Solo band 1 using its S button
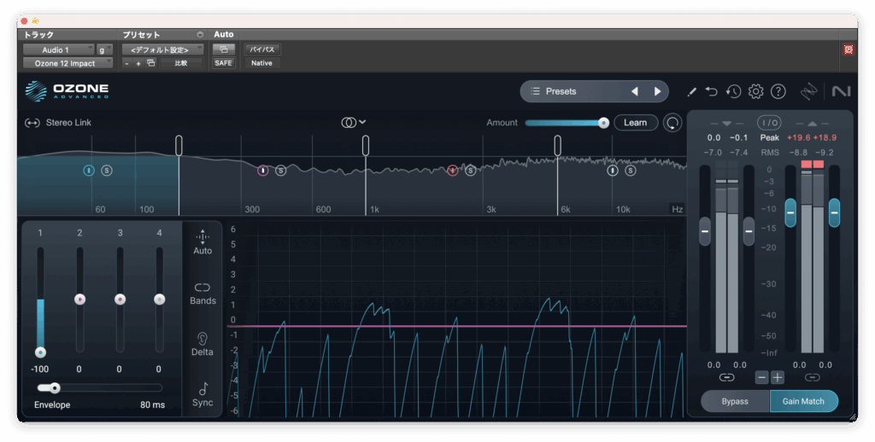This screenshot has height=442, width=875. (x=107, y=171)
